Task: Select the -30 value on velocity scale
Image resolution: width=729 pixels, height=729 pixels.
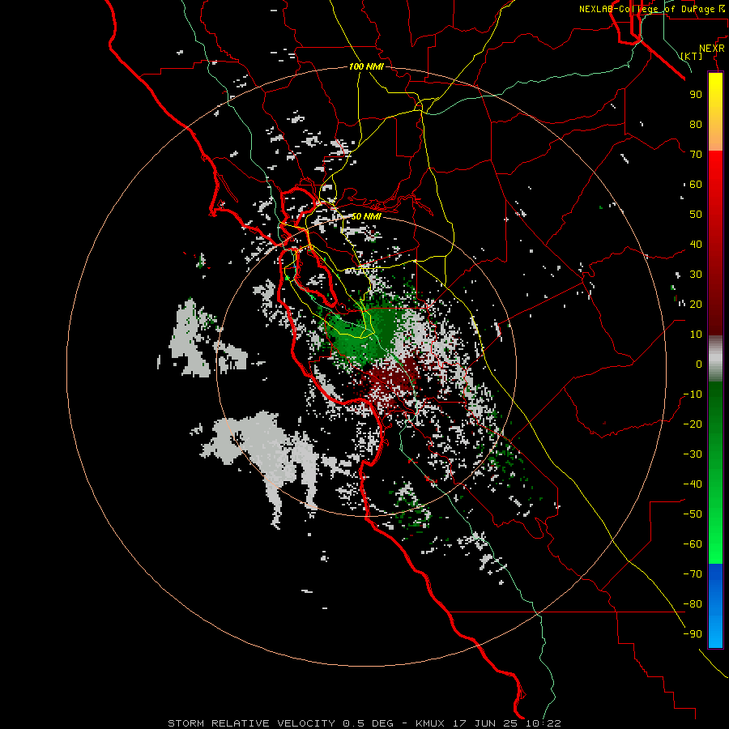Action: point(693,454)
